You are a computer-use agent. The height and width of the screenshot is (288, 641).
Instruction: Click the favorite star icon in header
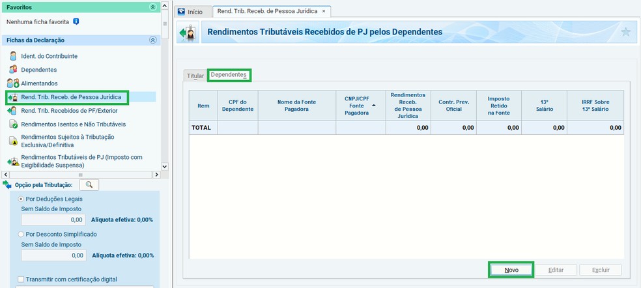(x=625, y=32)
